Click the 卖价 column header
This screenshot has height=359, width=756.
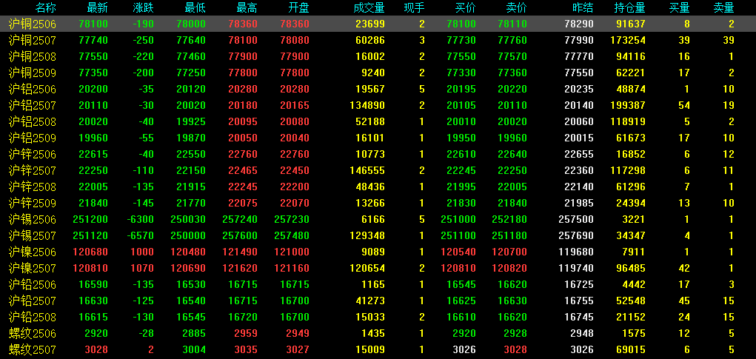(516, 7)
